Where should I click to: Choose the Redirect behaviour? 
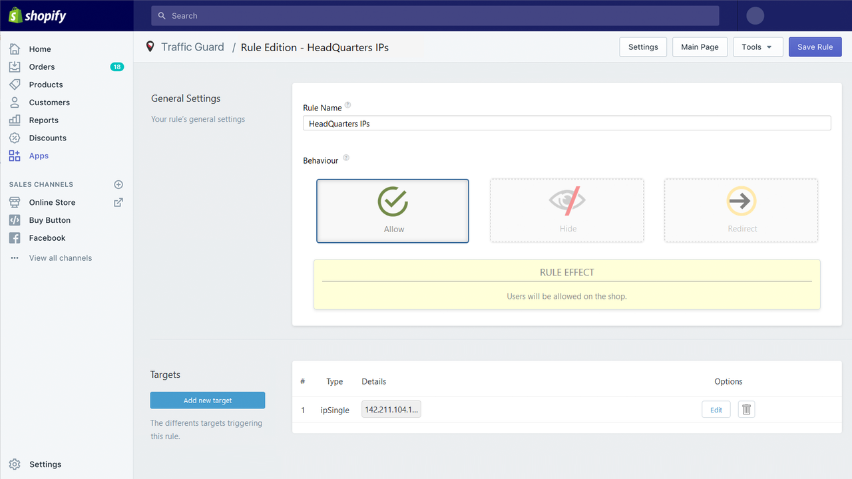(x=741, y=210)
